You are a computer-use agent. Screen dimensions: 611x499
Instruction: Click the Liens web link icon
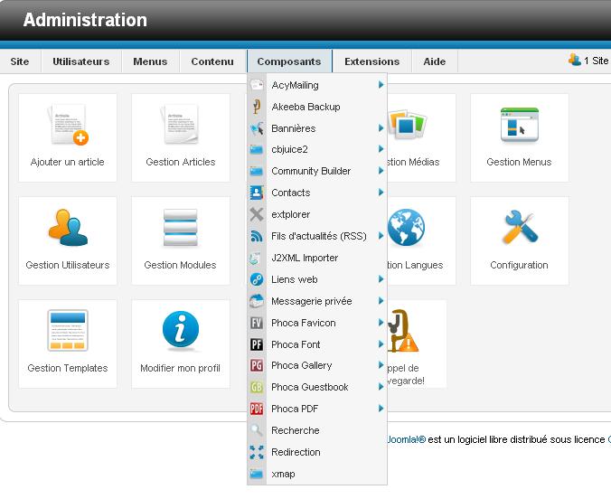257,279
